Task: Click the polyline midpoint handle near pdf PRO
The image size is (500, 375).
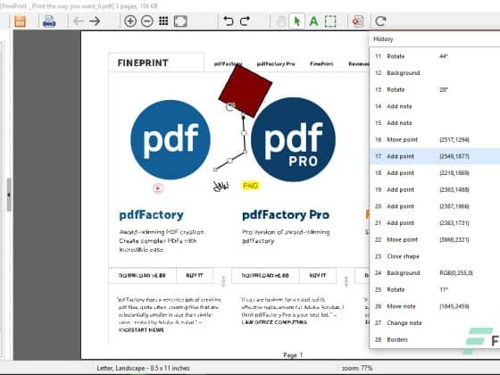Action: (x=244, y=133)
